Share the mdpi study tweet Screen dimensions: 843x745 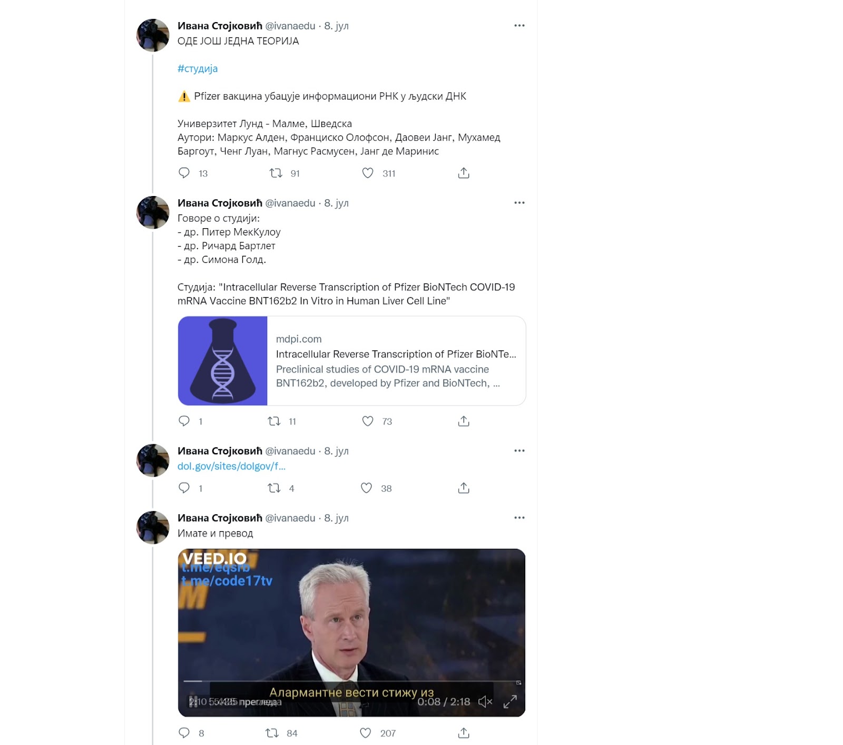[464, 421]
